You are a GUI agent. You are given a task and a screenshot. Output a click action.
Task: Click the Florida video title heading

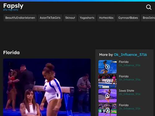[x=11, y=53]
